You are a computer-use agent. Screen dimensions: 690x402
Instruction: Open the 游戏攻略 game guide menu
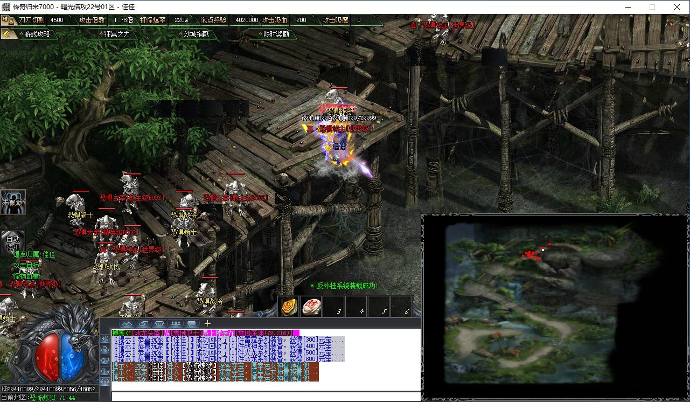tap(37, 34)
